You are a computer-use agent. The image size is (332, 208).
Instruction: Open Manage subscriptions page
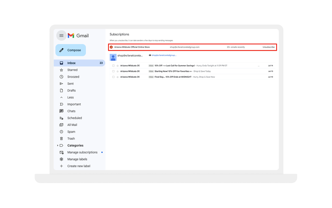(82, 153)
